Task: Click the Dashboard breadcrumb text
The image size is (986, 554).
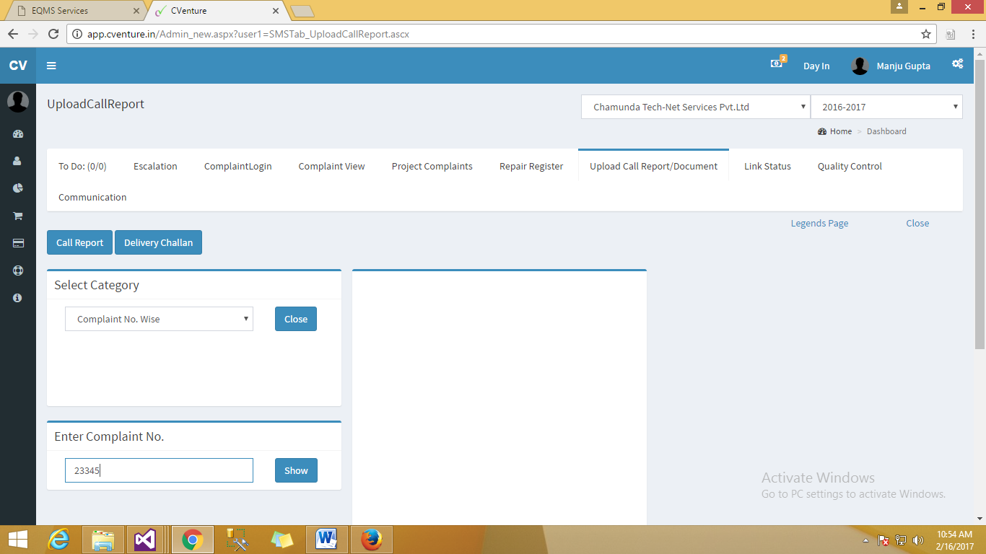Action: click(x=886, y=131)
